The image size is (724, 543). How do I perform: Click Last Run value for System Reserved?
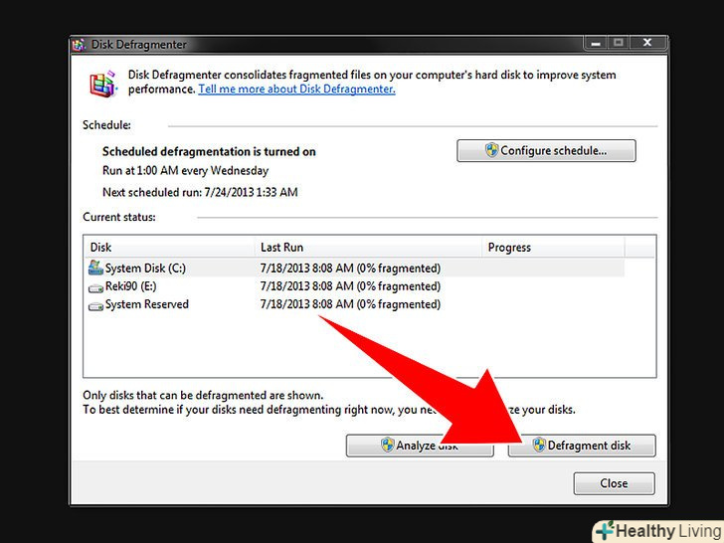pyautogui.click(x=350, y=304)
